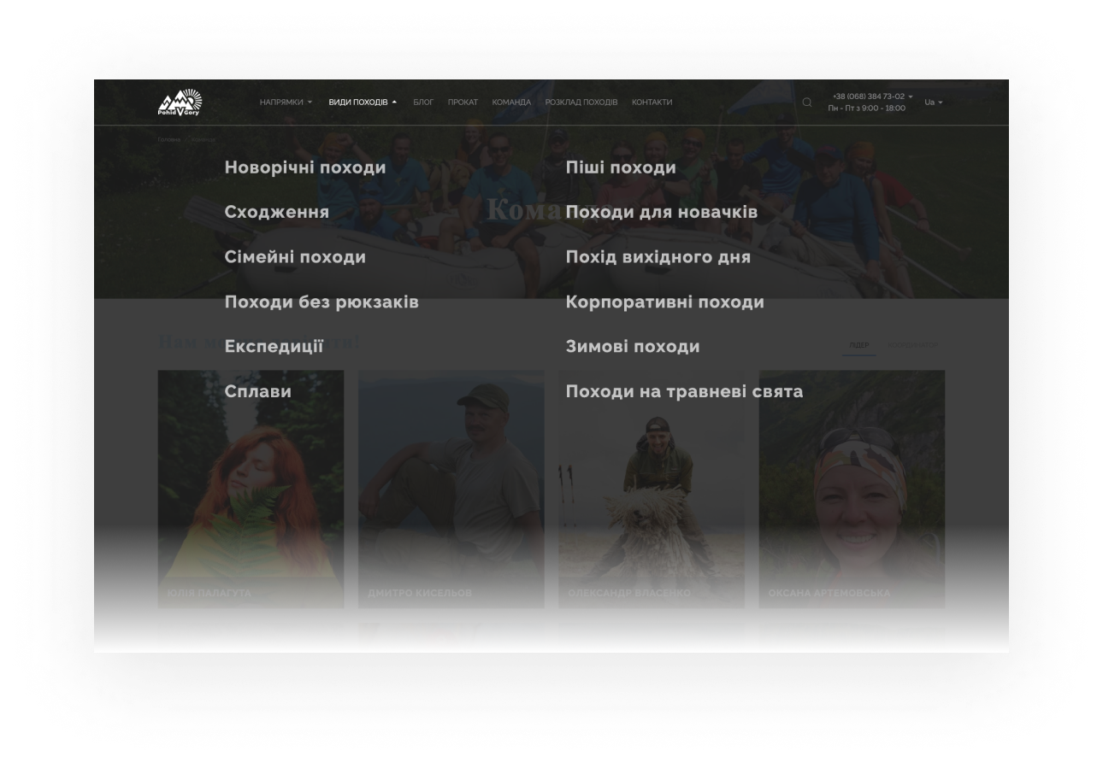The image size is (1103, 762).
Task: Collapse the Види походів menu
Action: tap(363, 103)
